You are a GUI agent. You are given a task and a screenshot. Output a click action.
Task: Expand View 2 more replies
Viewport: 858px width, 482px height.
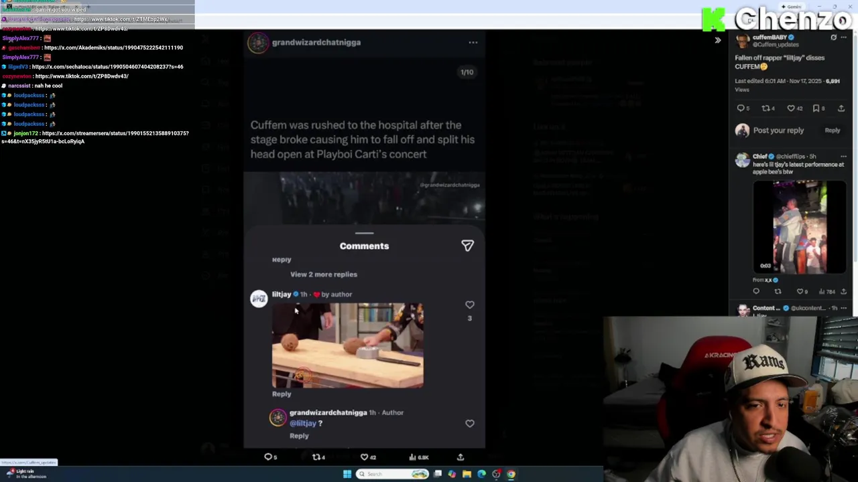pyautogui.click(x=324, y=274)
